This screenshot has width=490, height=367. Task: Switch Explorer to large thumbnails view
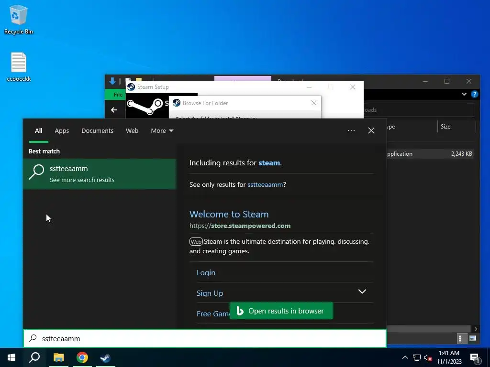[x=473, y=338]
